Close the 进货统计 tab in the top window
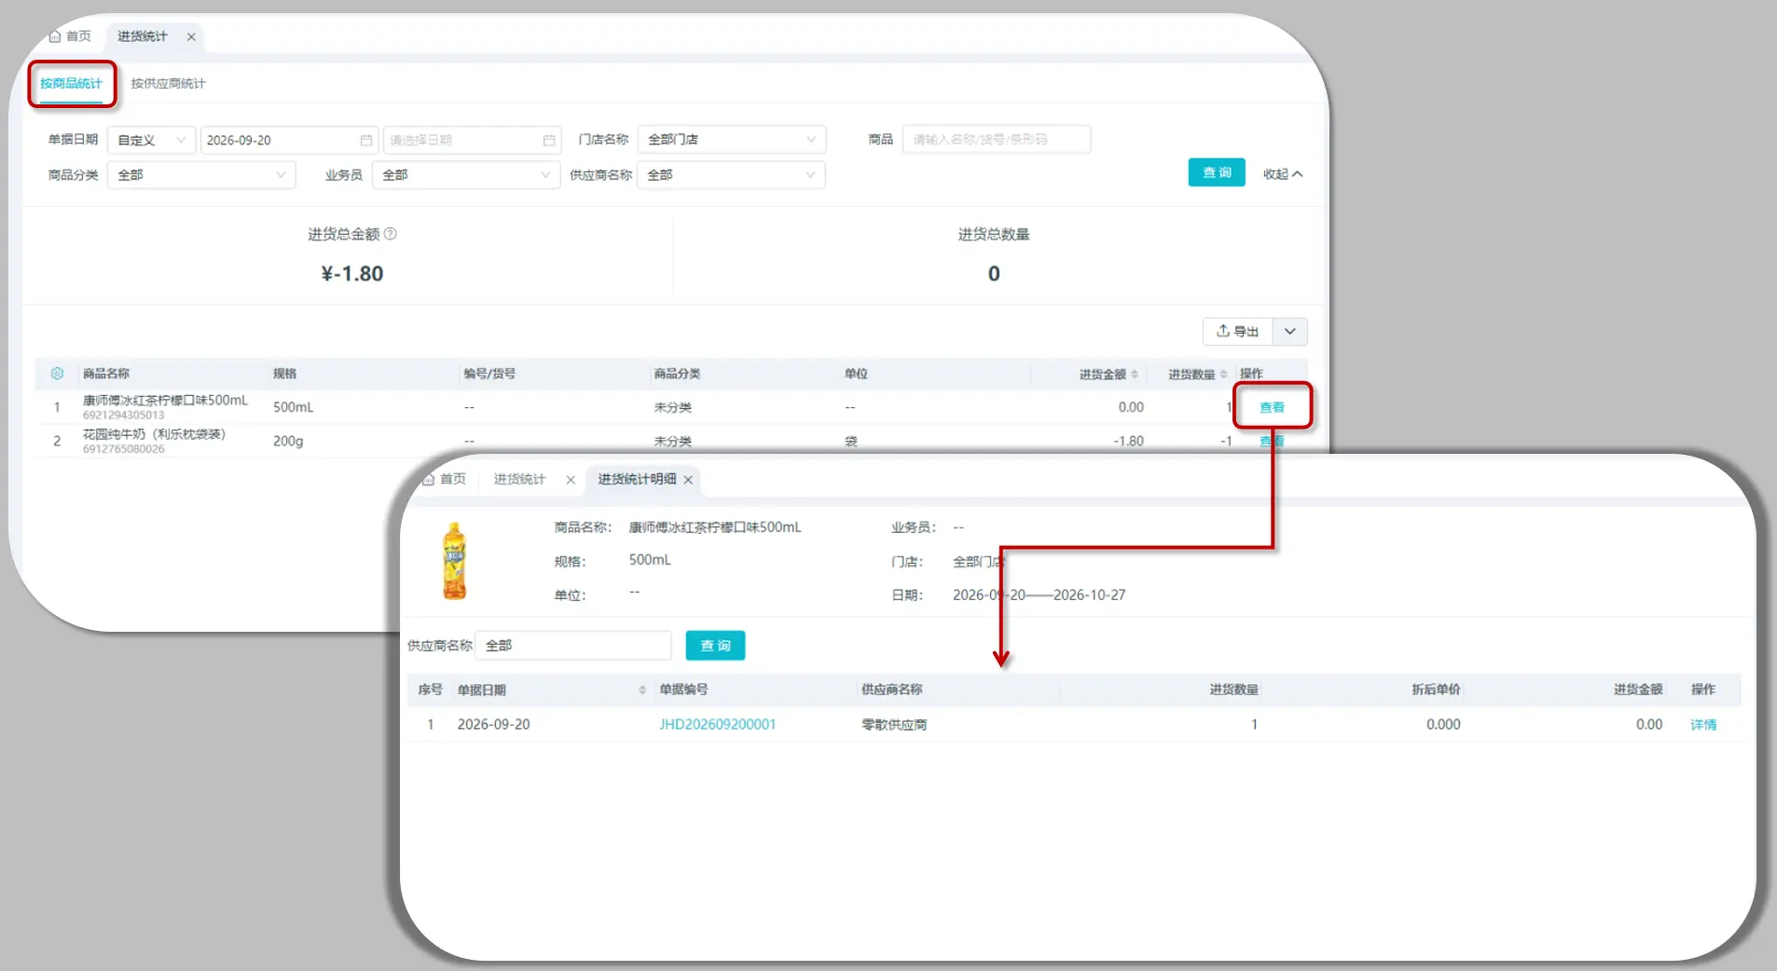This screenshot has width=1777, height=971. 191,37
